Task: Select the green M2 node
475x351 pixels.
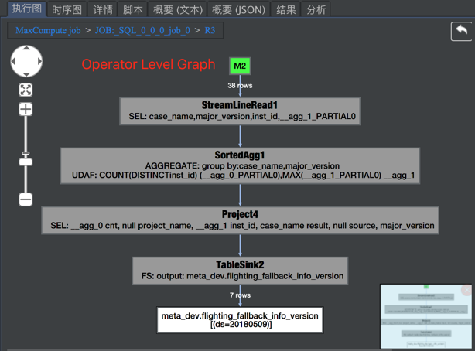Action: click(x=240, y=66)
